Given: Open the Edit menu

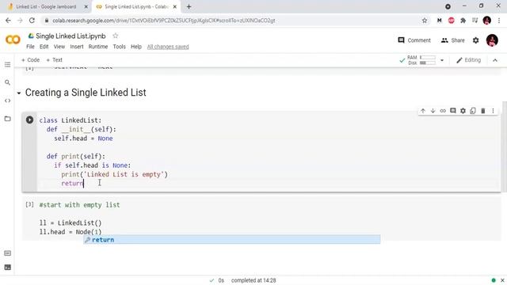Looking at the screenshot, I should (x=44, y=47).
